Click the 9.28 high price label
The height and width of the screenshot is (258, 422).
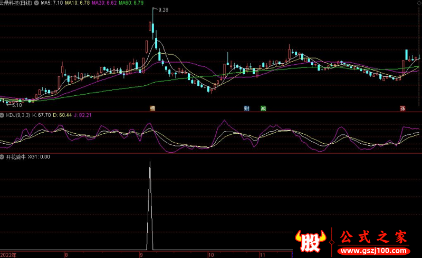click(163, 10)
